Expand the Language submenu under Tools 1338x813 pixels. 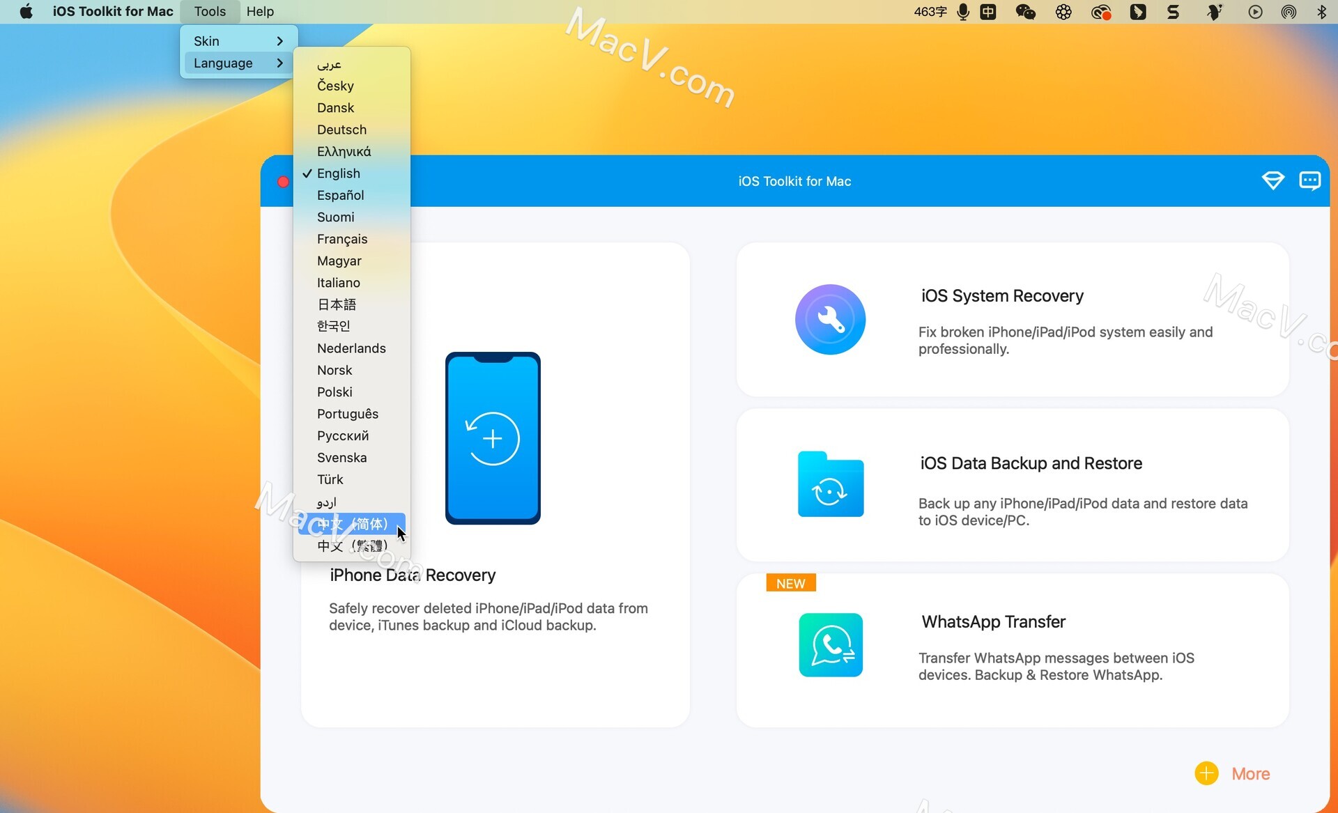(238, 62)
